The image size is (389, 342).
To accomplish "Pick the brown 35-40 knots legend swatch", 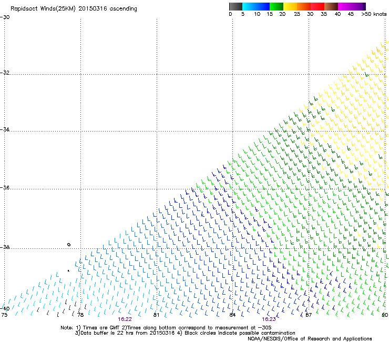I will tap(331, 6).
